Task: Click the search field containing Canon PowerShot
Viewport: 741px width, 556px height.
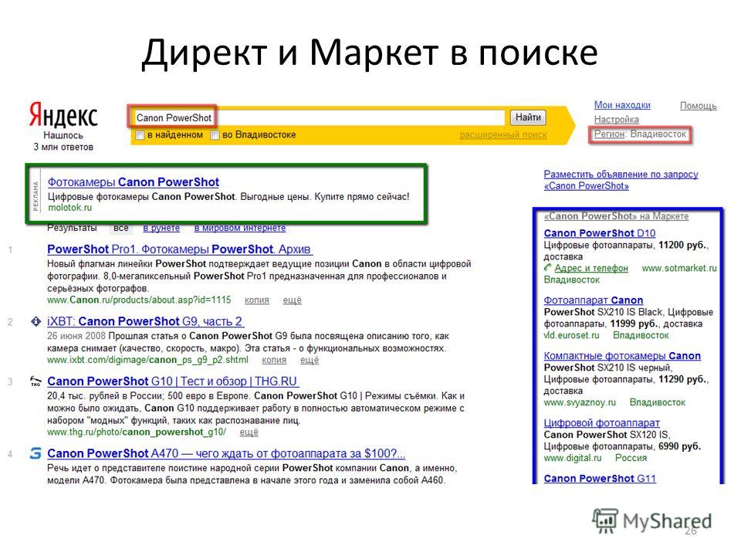Action: pyautogui.click(x=319, y=117)
